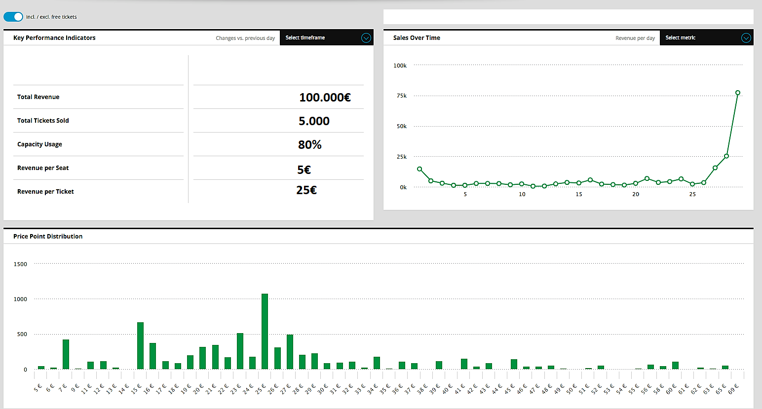Select the 5.000 tickets sold value
The width and height of the screenshot is (762, 409).
click(314, 121)
